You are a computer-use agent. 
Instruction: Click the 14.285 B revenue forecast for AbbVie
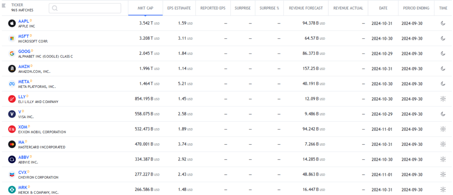(314, 160)
